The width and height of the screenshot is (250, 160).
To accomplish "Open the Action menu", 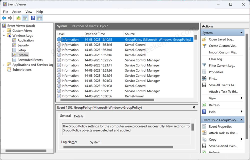I will [16, 12].
